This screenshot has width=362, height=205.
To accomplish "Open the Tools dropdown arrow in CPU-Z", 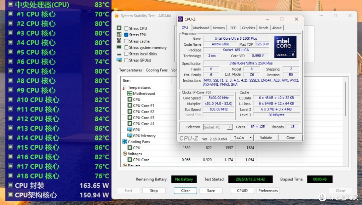I will 250,138.
